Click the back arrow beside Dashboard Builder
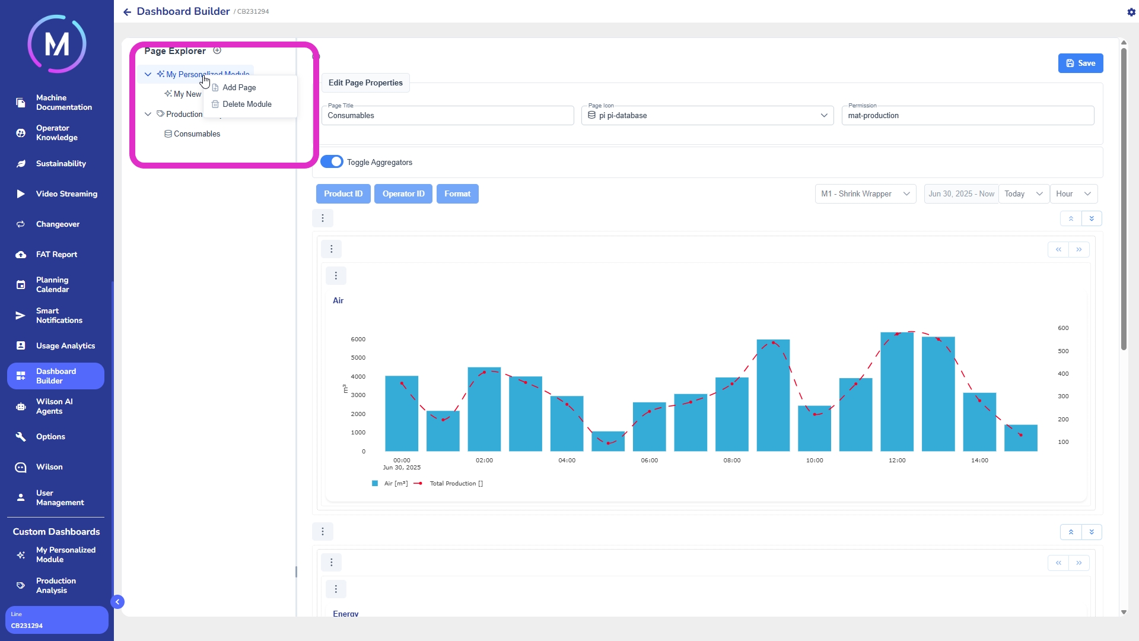Image resolution: width=1139 pixels, height=641 pixels. (127, 12)
